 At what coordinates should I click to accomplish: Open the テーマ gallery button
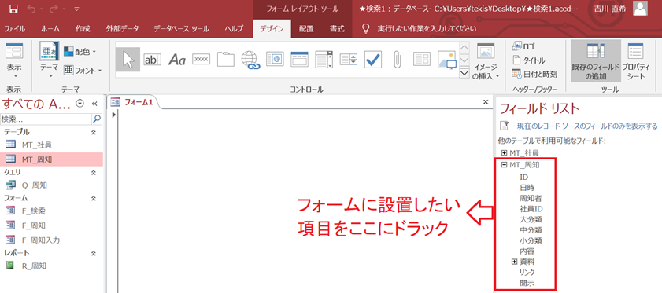tap(50, 60)
